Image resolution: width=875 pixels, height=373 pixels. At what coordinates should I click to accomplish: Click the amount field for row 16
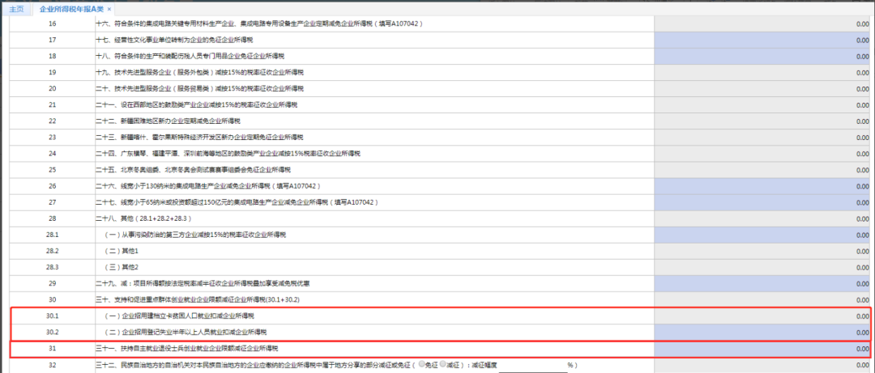(762, 24)
